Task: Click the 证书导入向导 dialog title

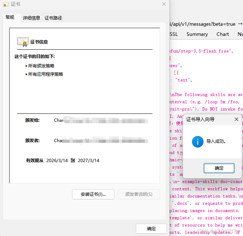Action: click(200, 119)
